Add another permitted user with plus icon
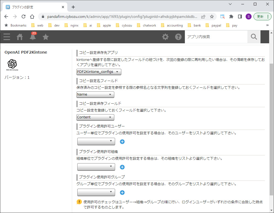 click(122, 142)
